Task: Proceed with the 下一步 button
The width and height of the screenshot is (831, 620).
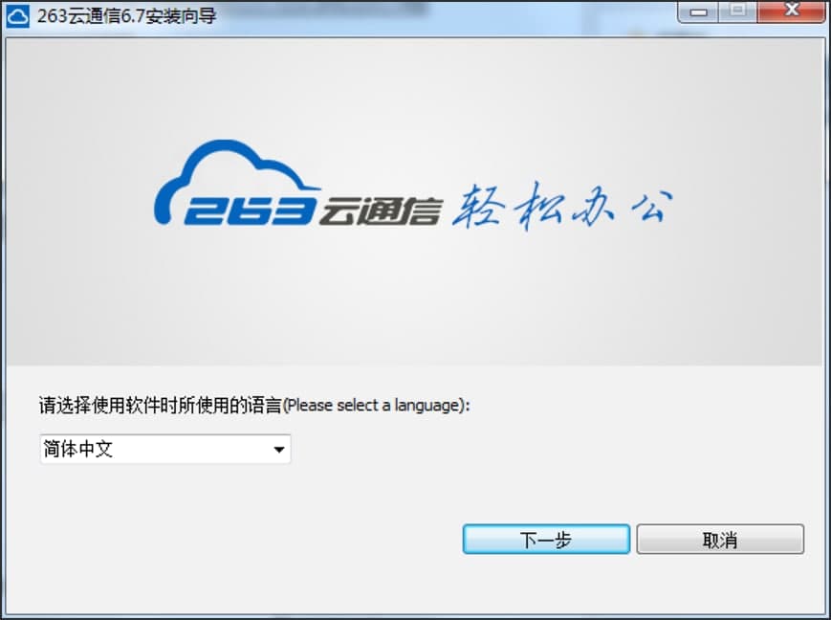Action: click(546, 540)
